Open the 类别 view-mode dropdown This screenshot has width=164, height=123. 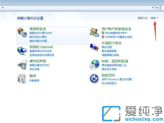pyautogui.click(x=154, y=18)
